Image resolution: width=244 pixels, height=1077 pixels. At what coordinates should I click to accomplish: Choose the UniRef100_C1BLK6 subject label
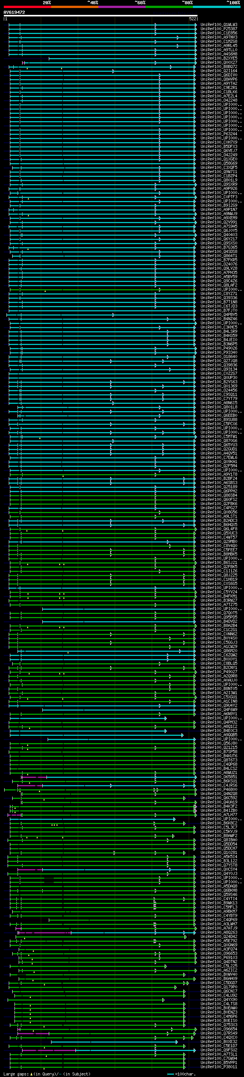coord(219,92)
